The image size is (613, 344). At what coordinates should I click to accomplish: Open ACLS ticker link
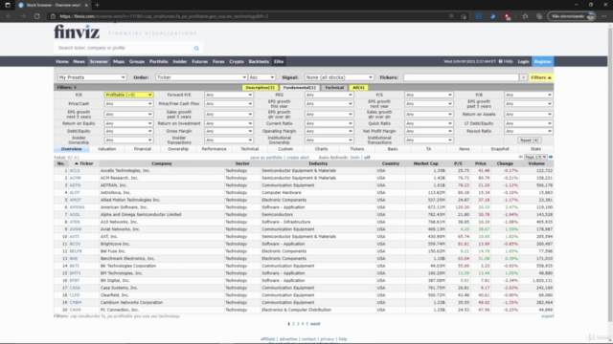75,171
